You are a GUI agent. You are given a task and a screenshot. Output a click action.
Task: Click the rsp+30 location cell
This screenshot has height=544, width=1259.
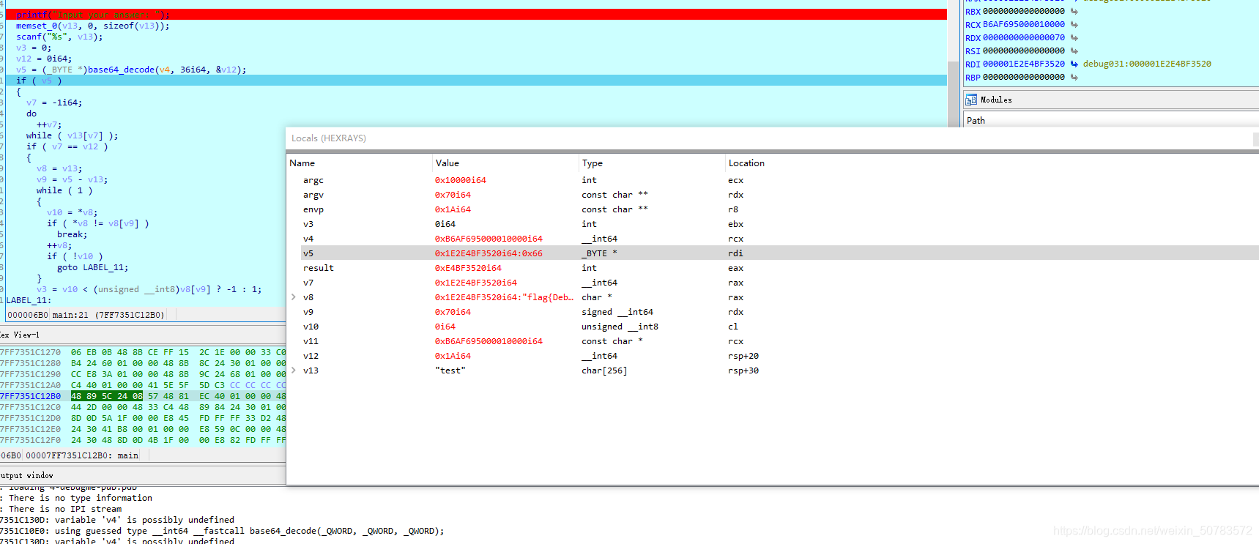743,370
